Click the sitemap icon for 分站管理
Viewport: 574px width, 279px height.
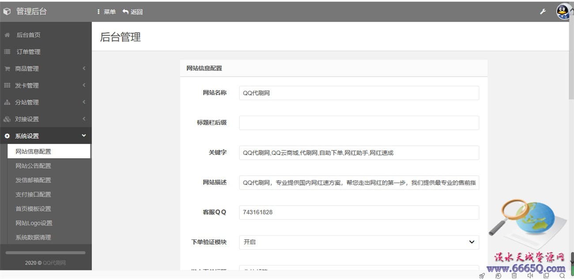coord(7,102)
